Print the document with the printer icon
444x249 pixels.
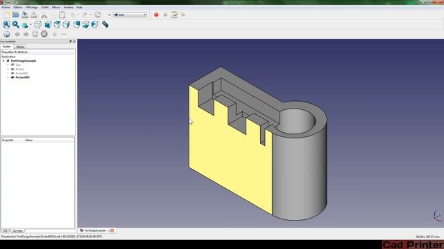point(34,15)
